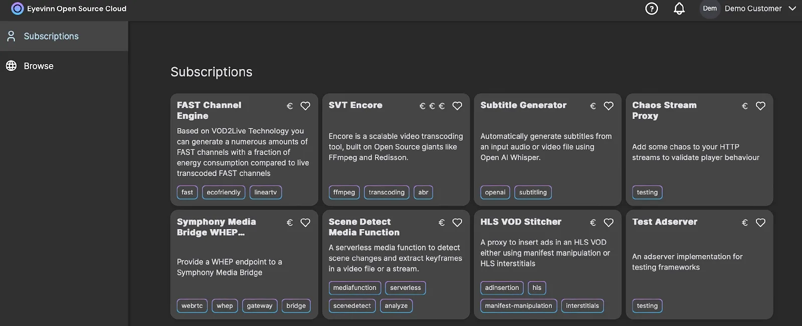The image size is (802, 326).
Task: Expand the Demo Customer account dropdown
Action: [x=792, y=8]
